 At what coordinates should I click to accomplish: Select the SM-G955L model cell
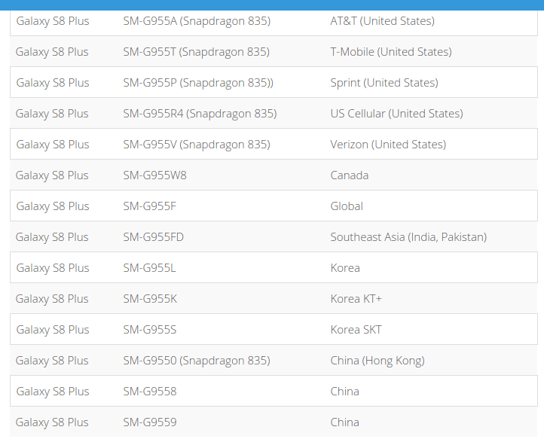pos(149,268)
